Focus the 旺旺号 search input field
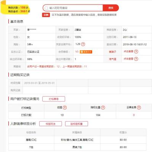This screenshot has width=152, height=152. pos(76,8)
